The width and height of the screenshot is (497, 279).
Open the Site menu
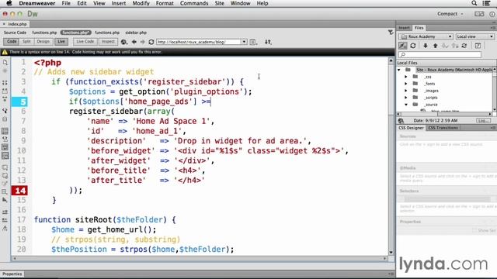pyautogui.click(x=219, y=3)
